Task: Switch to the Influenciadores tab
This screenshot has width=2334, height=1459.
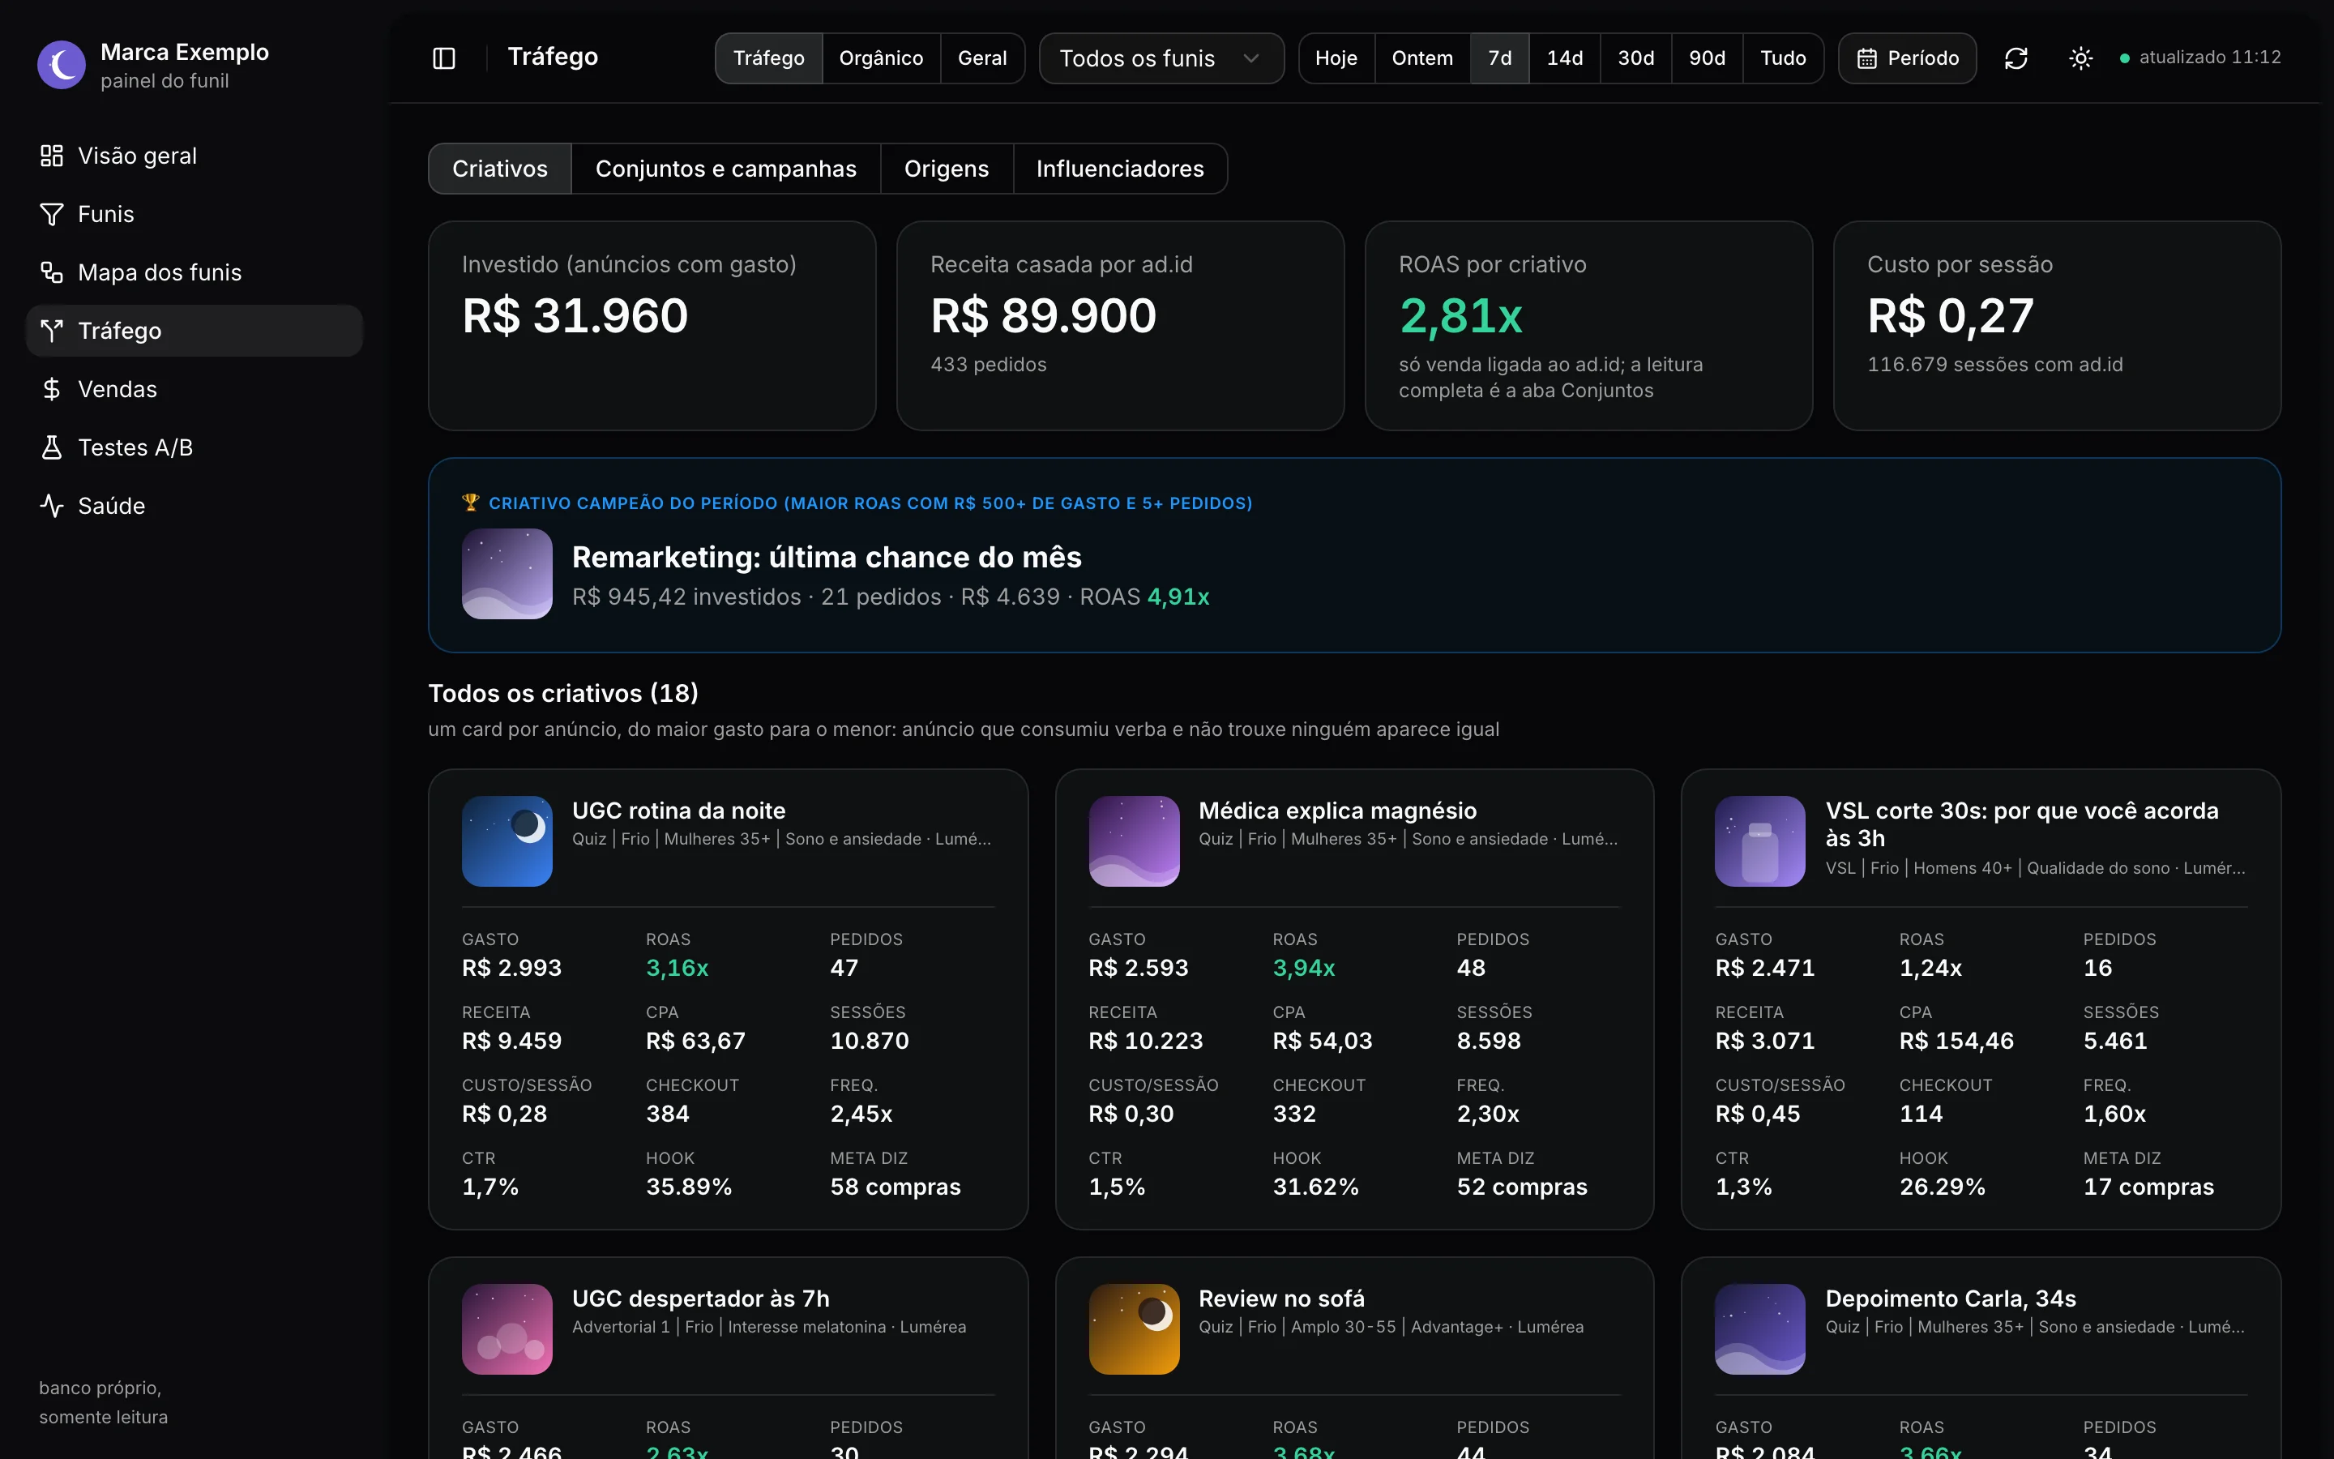Action: [x=1120, y=169]
